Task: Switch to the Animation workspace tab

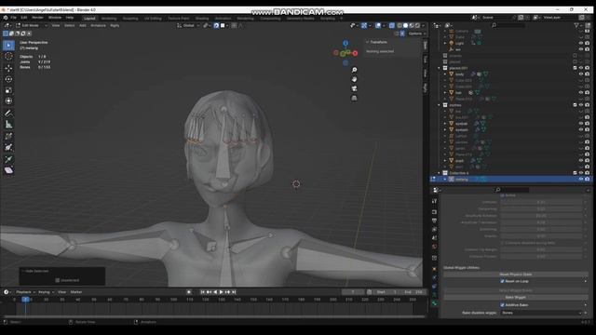Action: (x=223, y=19)
